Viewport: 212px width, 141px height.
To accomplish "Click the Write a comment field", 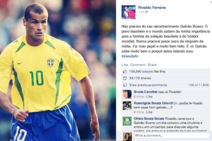I will click(172, 135).
